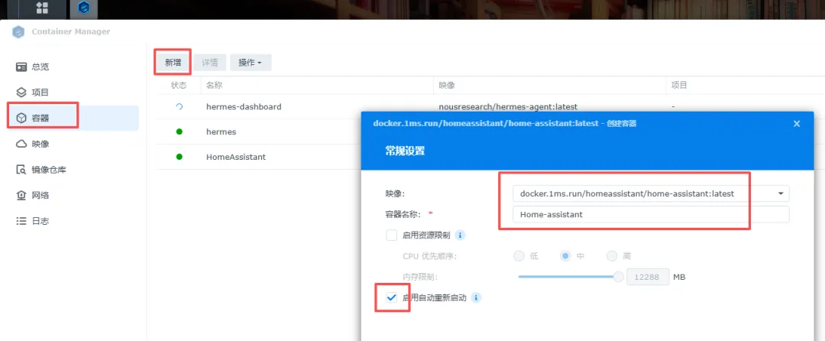Click the info icon beside 启用自动重新启动
This screenshot has height=341, width=825.
[476, 298]
